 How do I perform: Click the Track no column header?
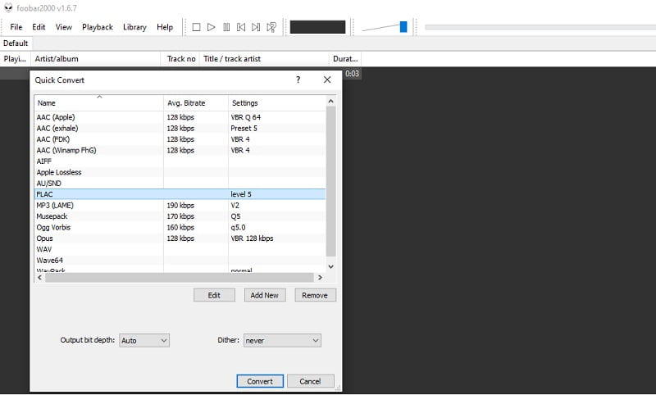[x=180, y=59]
